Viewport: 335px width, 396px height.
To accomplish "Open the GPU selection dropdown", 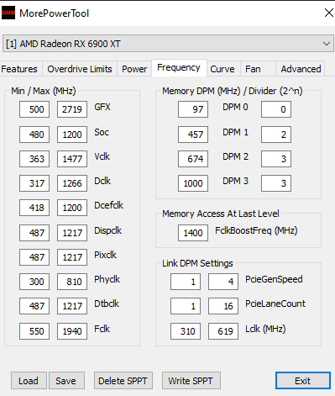I will pyautogui.click(x=168, y=44).
